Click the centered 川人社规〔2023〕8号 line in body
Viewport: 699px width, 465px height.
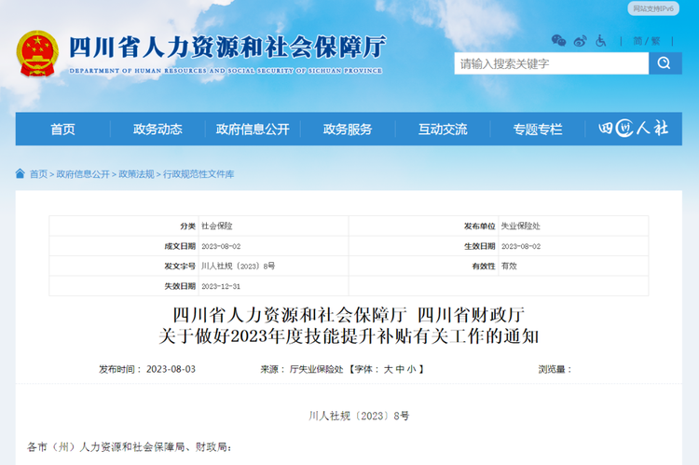(x=359, y=416)
